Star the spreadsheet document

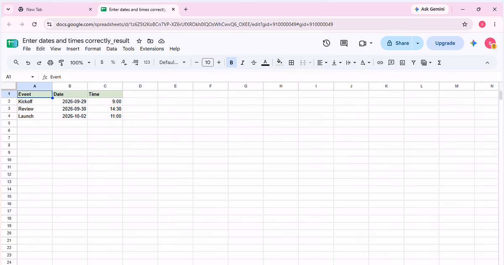[x=139, y=41]
